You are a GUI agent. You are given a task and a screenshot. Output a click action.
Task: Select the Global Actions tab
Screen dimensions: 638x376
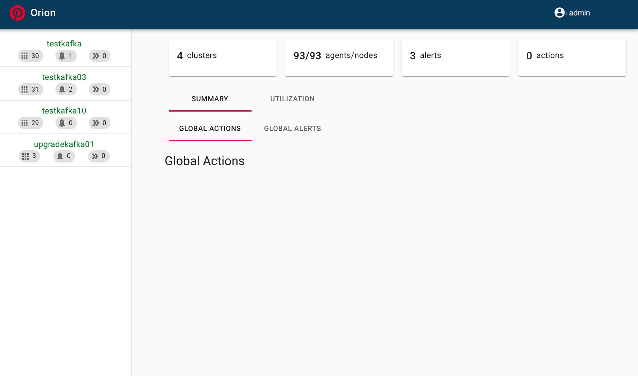[210, 129]
